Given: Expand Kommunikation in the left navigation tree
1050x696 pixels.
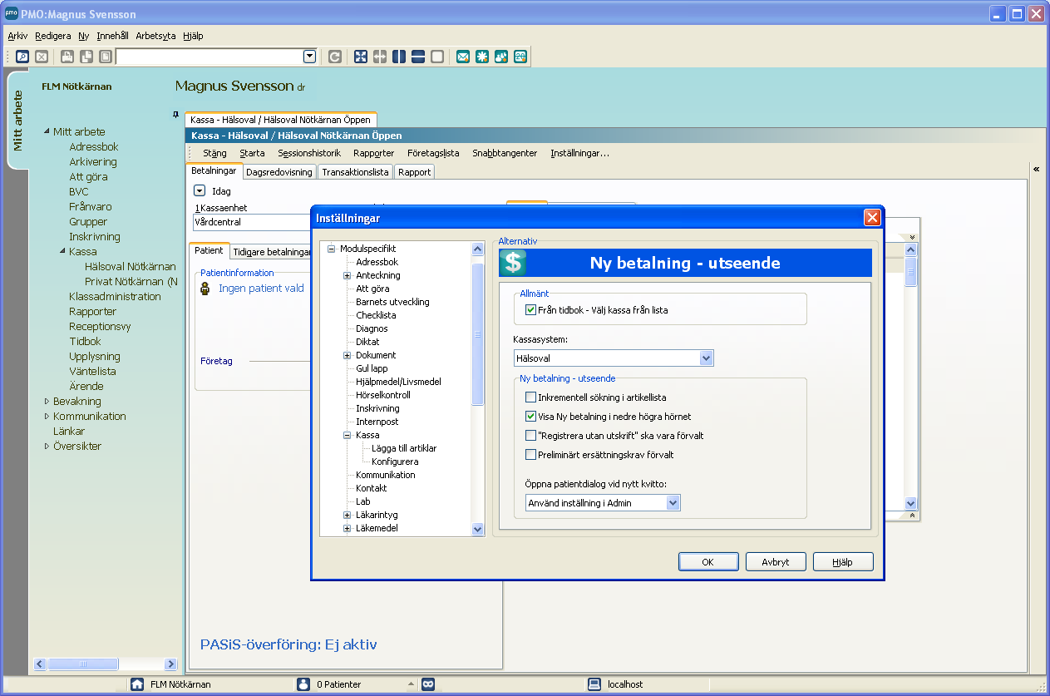Looking at the screenshot, I should (x=47, y=416).
